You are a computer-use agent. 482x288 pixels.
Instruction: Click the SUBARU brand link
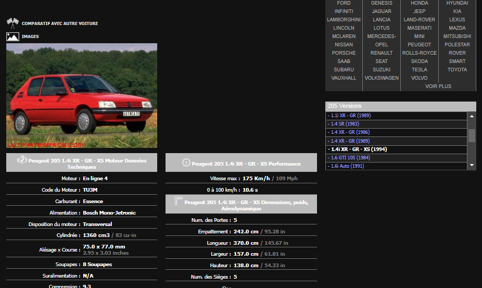coord(344,70)
